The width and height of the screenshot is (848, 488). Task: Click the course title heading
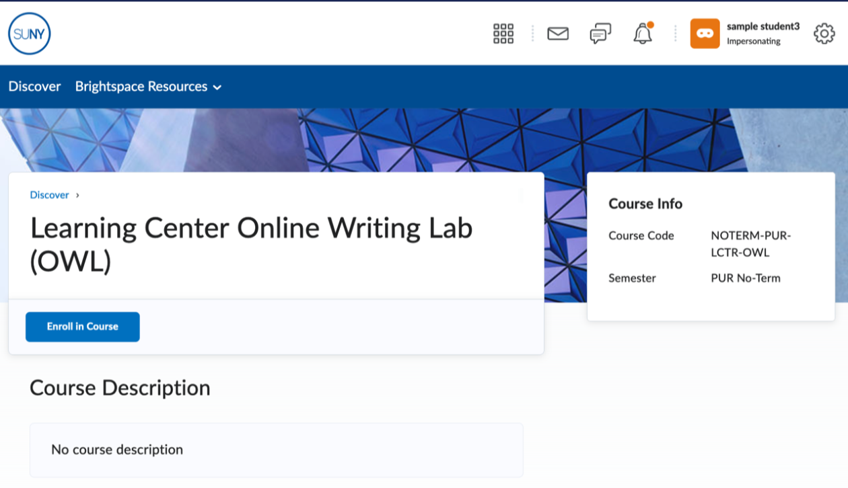(x=251, y=243)
